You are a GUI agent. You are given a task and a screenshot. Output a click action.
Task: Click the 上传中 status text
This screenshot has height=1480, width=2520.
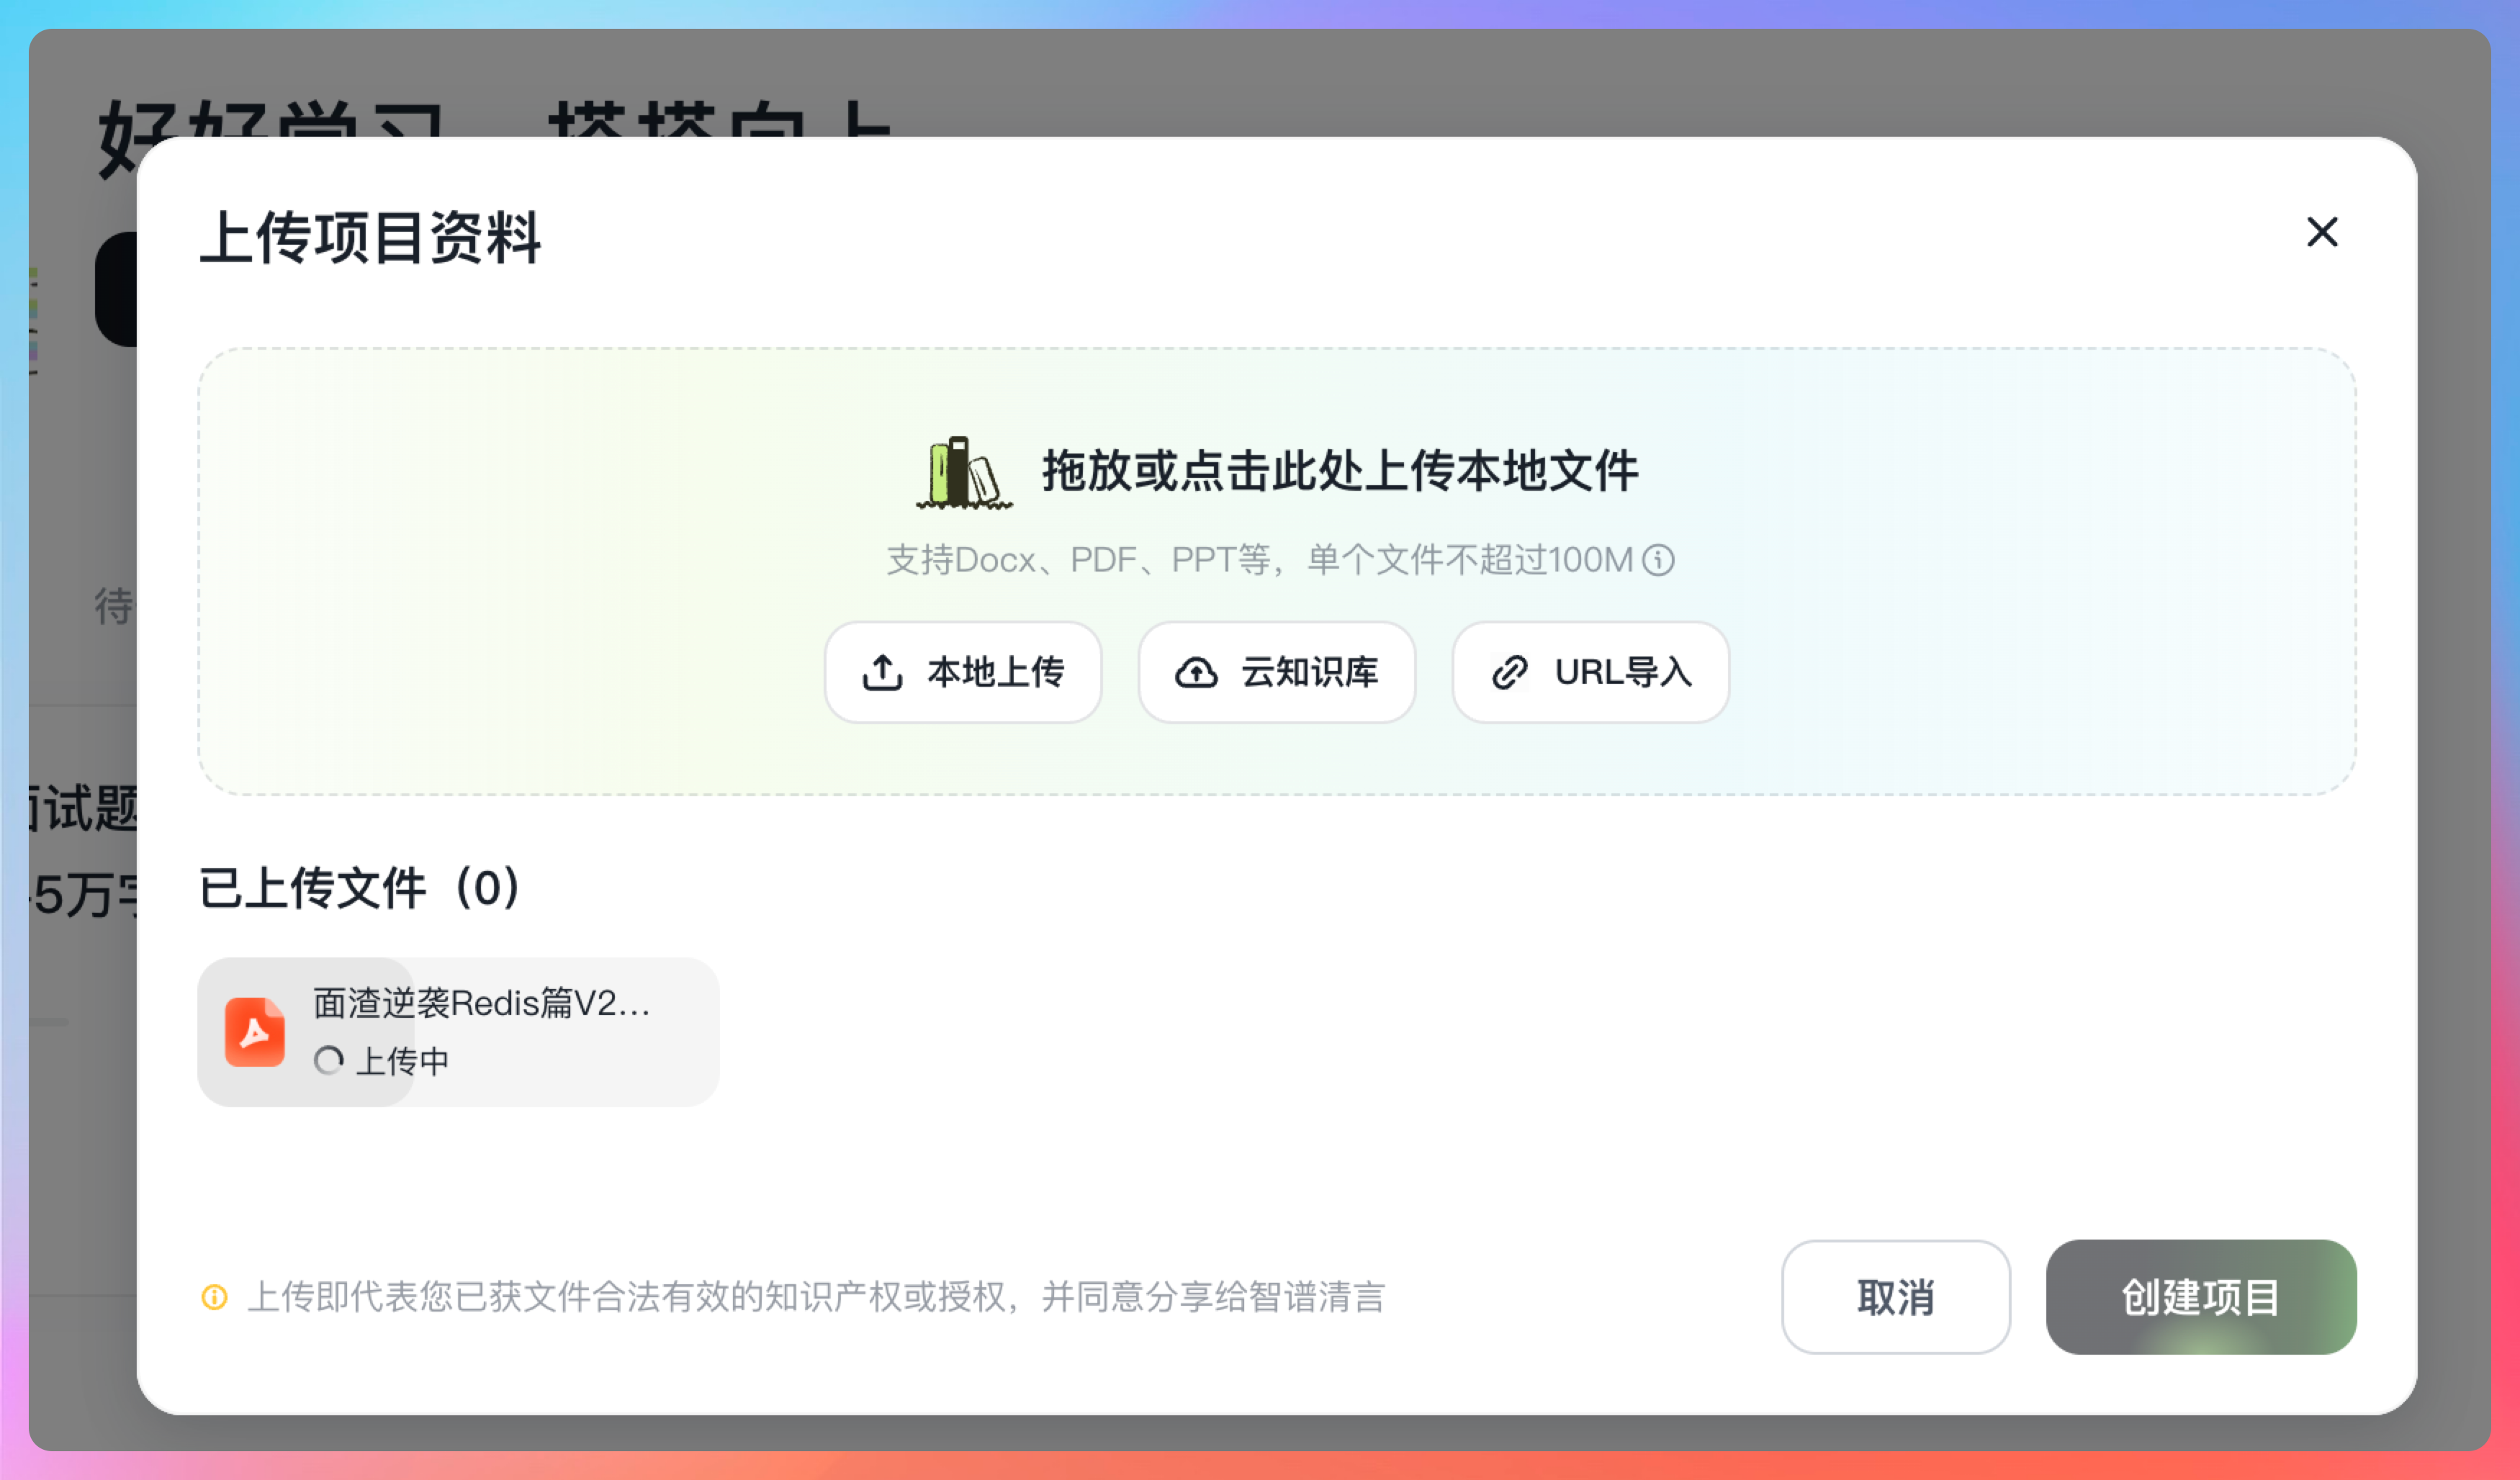(402, 1061)
